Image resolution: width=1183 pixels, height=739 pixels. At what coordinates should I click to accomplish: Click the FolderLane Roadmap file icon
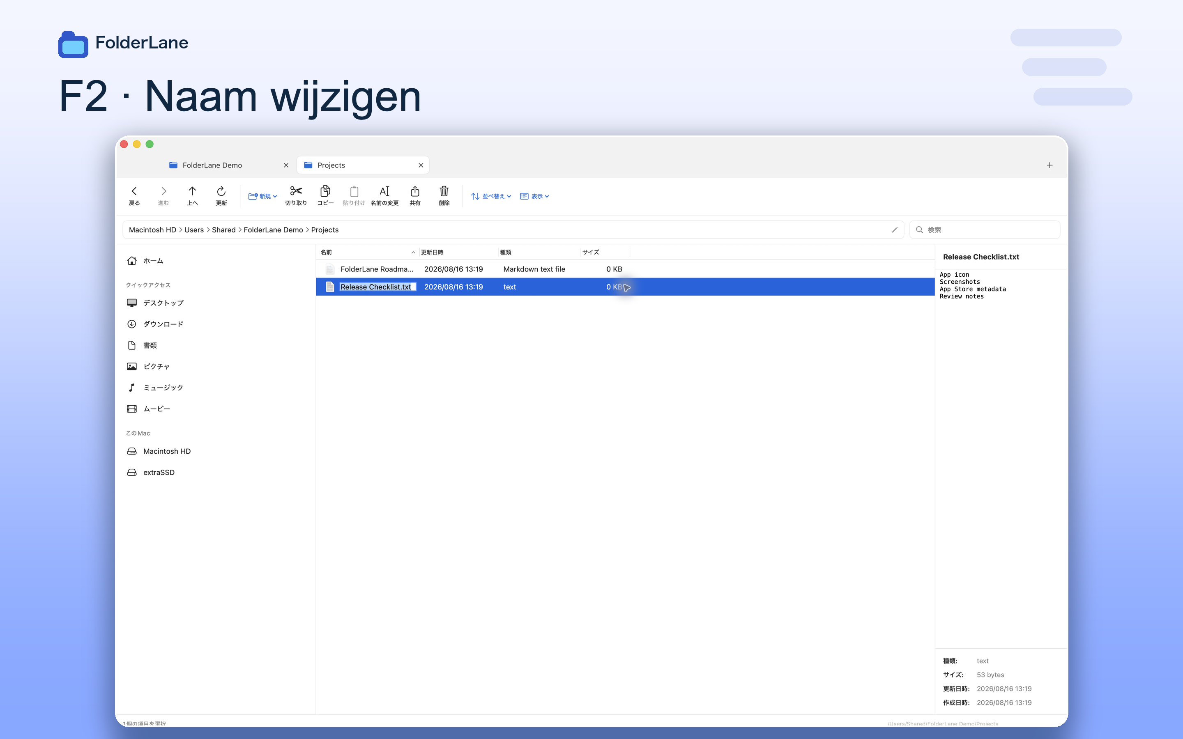point(330,269)
